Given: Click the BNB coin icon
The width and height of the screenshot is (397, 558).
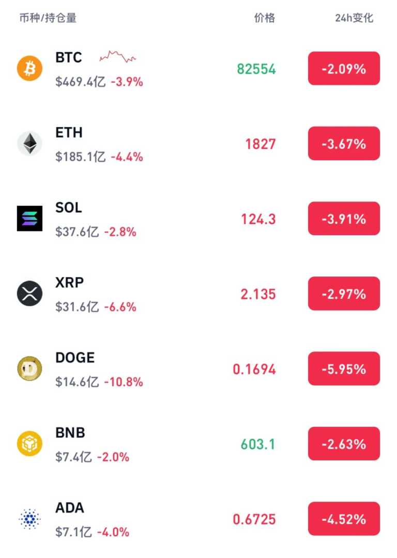Looking at the screenshot, I should pos(29,444).
